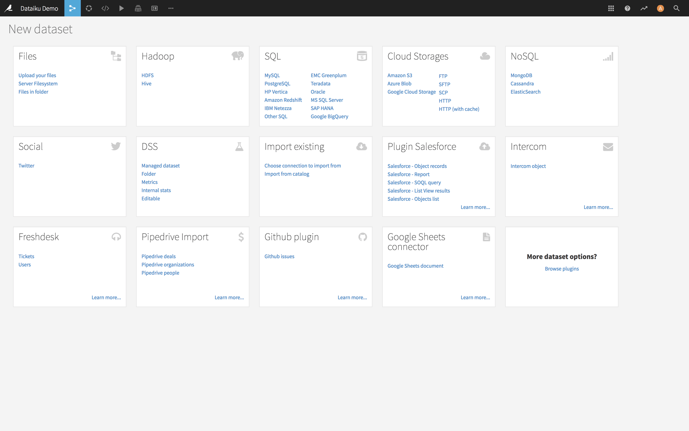This screenshot has height=431, width=689.
Task: Click Browse plugins for more dataset options
Action: pos(561,268)
